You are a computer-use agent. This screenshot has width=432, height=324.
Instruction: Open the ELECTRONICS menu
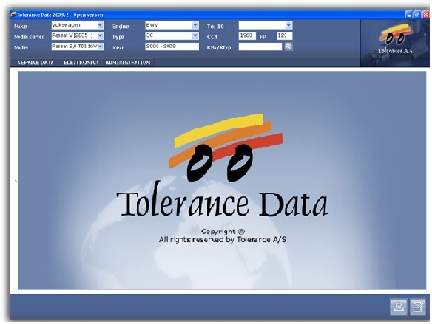click(81, 63)
